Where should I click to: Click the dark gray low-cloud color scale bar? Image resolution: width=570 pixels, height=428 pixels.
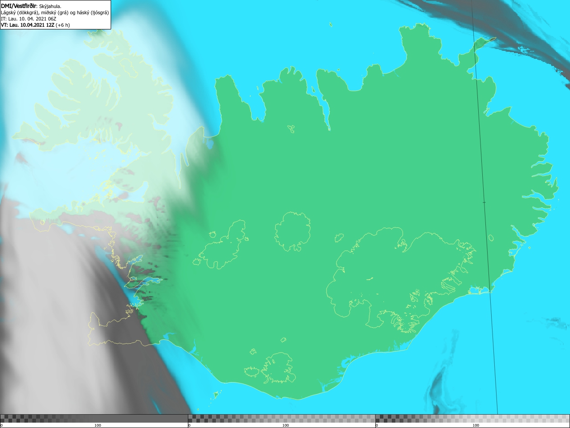[94, 419]
